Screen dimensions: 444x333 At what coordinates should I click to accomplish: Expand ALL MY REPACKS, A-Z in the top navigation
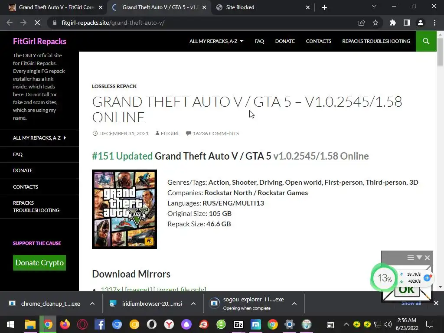216,41
